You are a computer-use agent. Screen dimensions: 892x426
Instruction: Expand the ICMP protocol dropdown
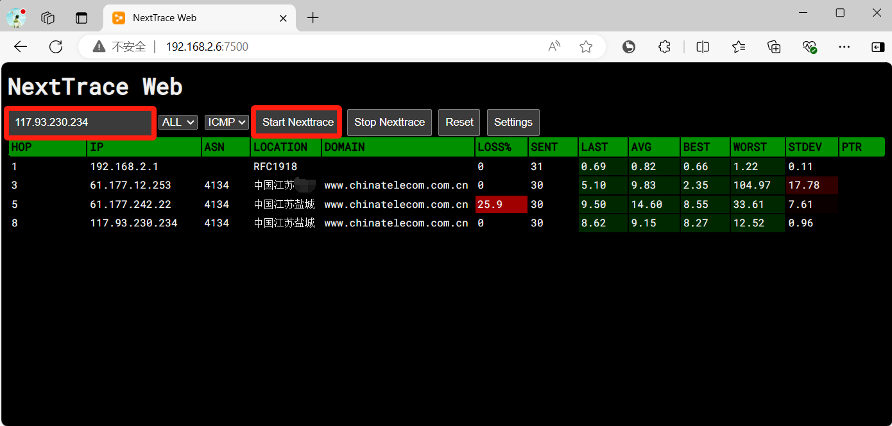[227, 122]
